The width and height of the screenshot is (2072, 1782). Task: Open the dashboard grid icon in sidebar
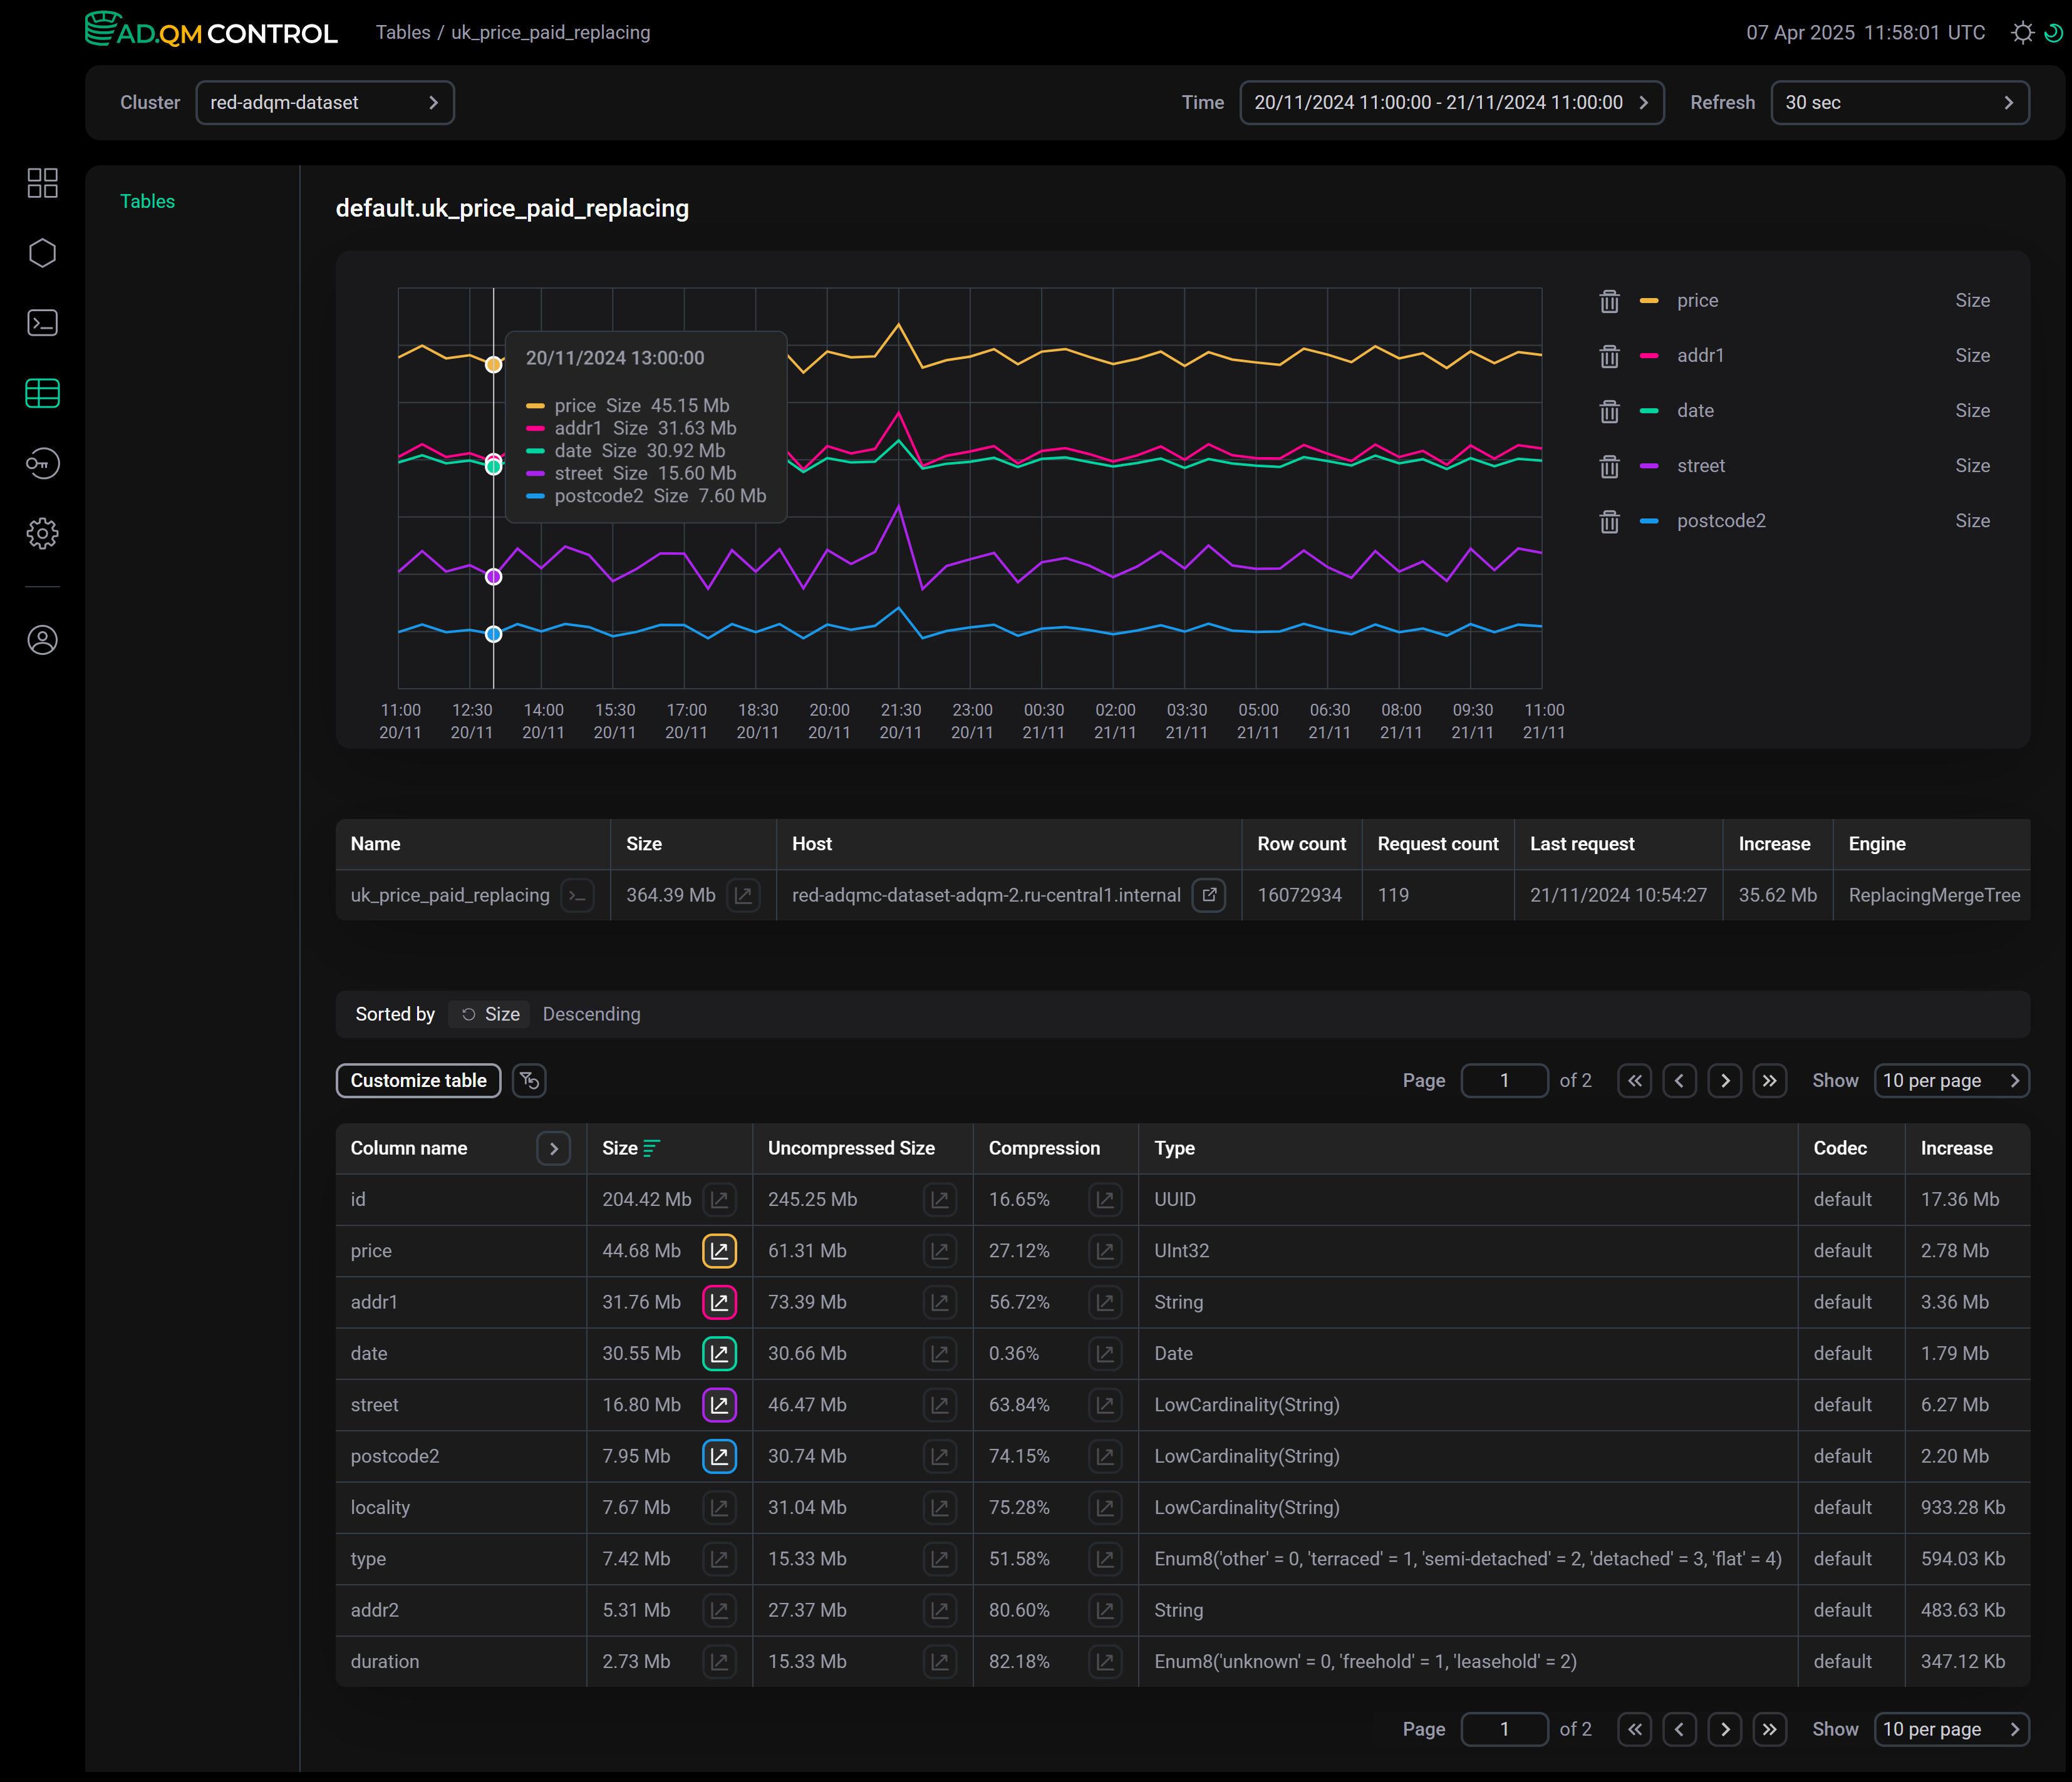42,183
